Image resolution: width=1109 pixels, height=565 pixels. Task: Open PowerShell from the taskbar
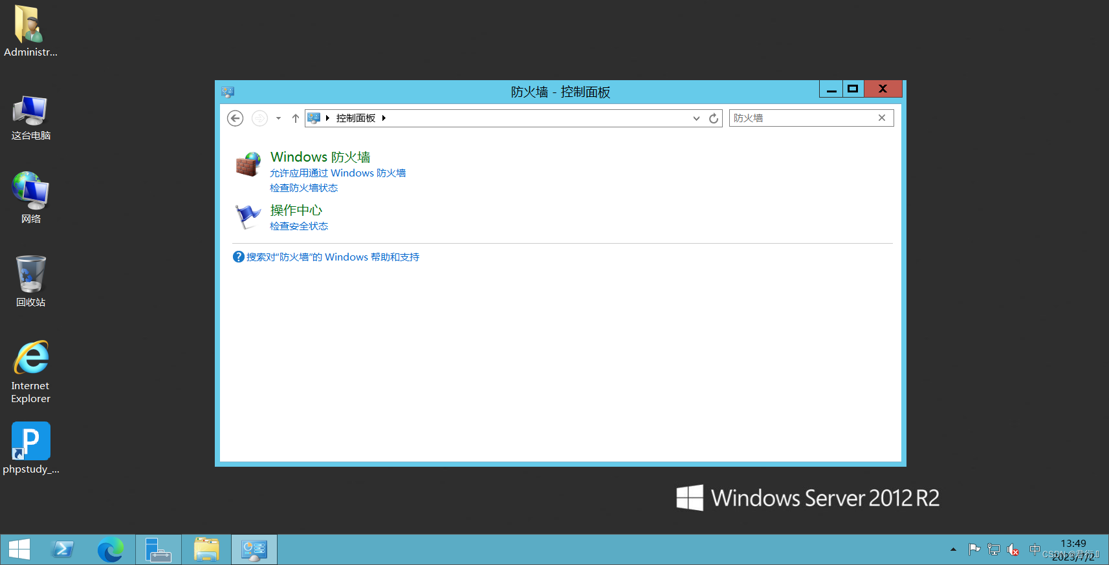pyautogui.click(x=63, y=549)
